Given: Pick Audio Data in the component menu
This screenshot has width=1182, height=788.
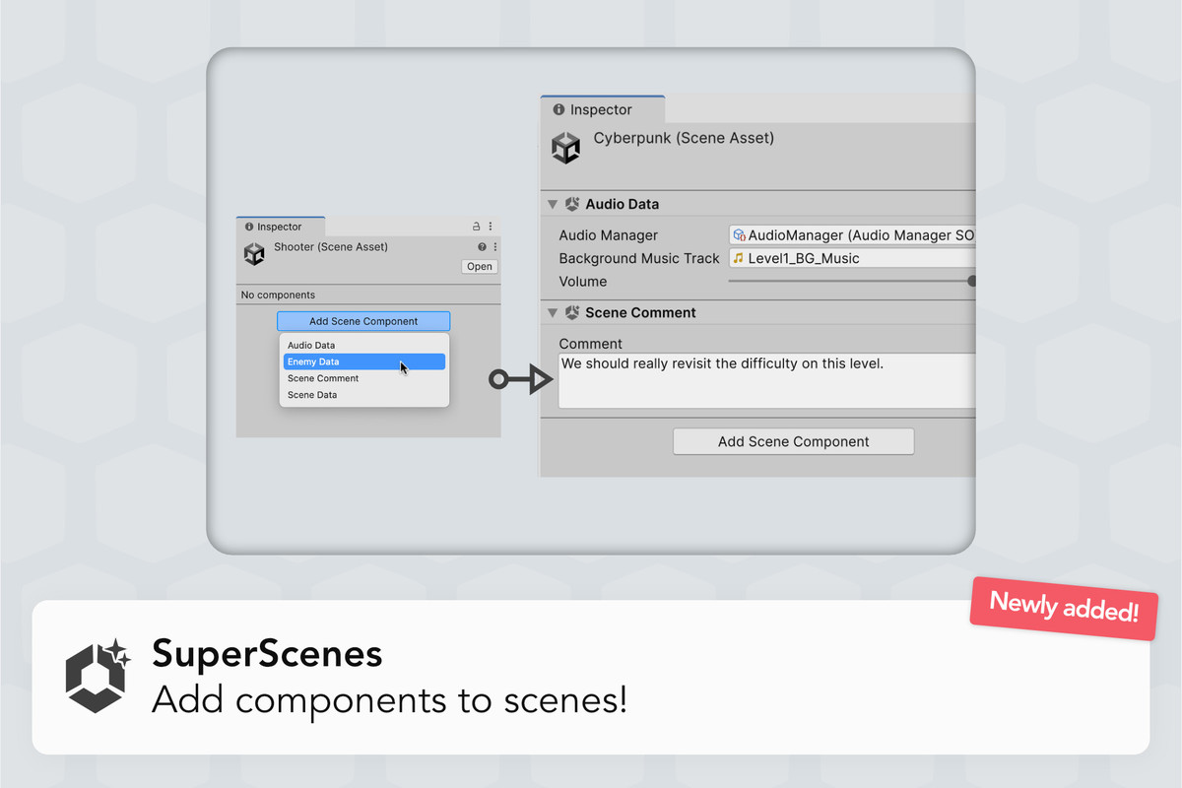Looking at the screenshot, I should (311, 346).
